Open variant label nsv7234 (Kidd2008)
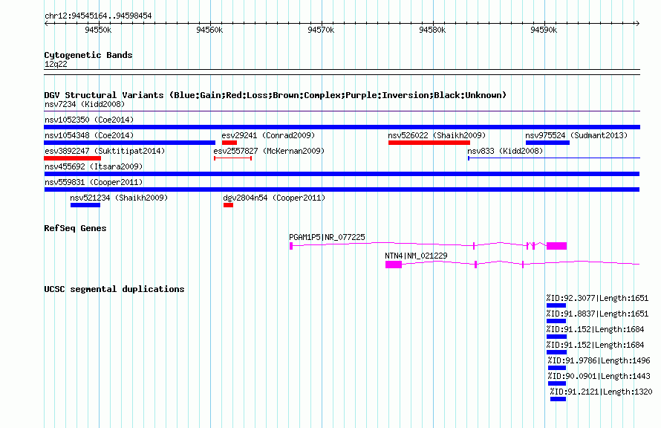 85,104
